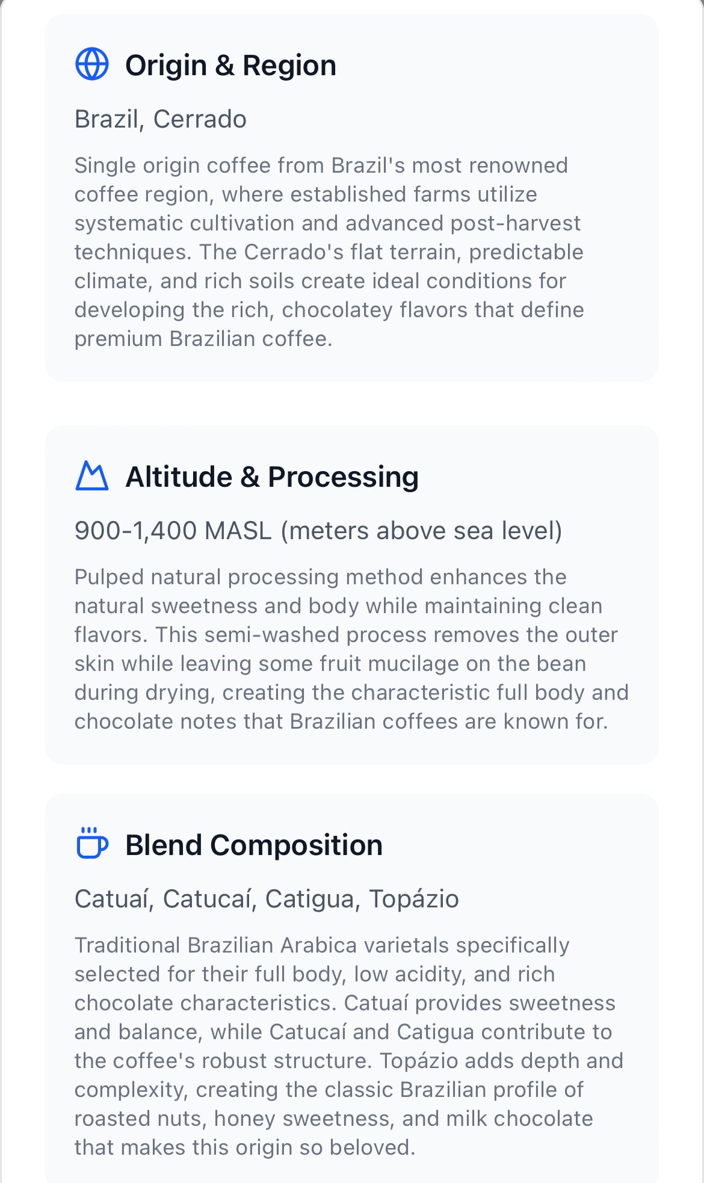Click the line starting "Pulped natural processing method"
This screenshot has width=704, height=1183.
[x=320, y=577]
